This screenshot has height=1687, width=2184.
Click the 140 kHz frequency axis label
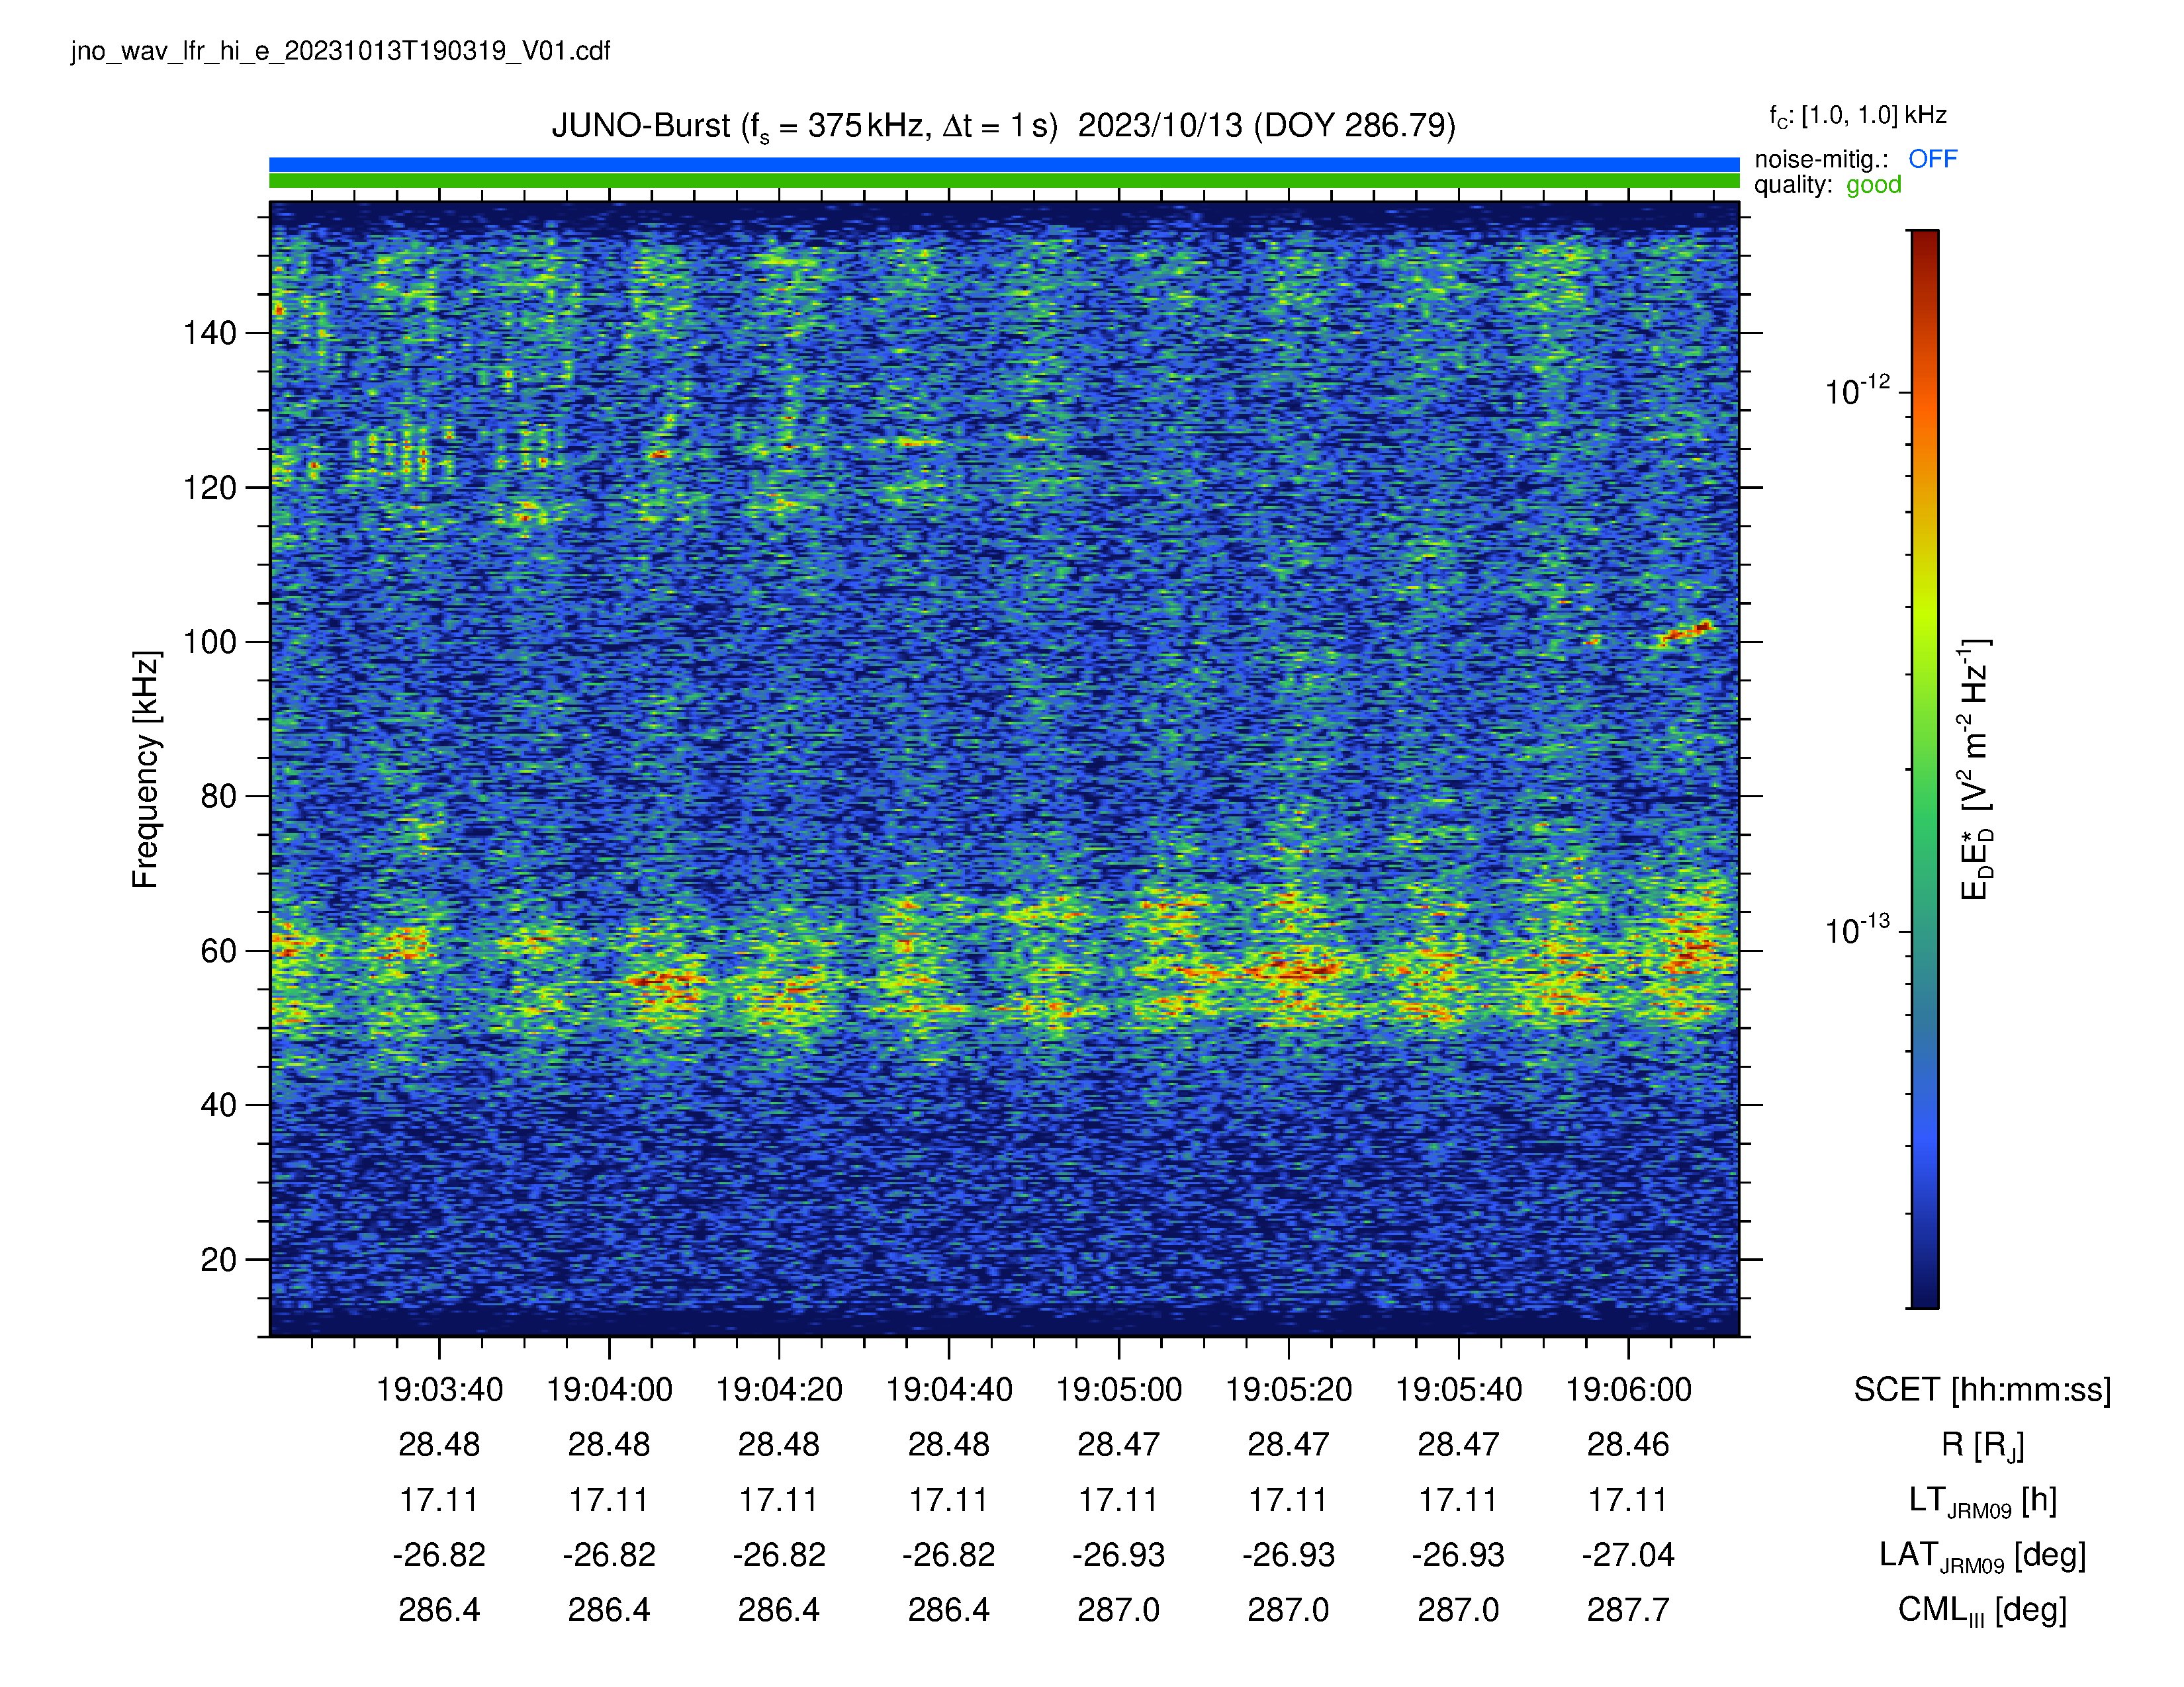click(210, 333)
